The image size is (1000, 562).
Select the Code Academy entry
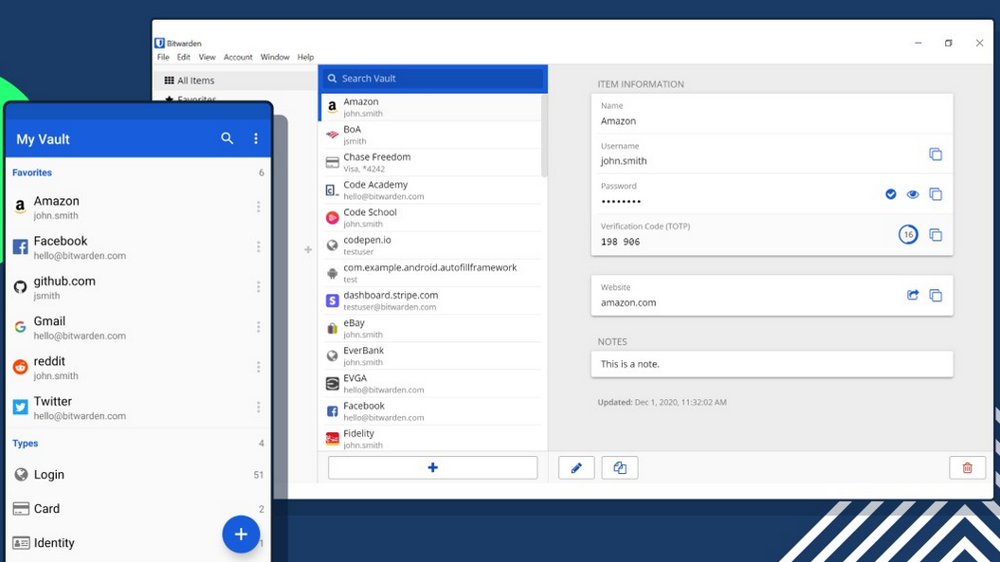click(x=430, y=190)
